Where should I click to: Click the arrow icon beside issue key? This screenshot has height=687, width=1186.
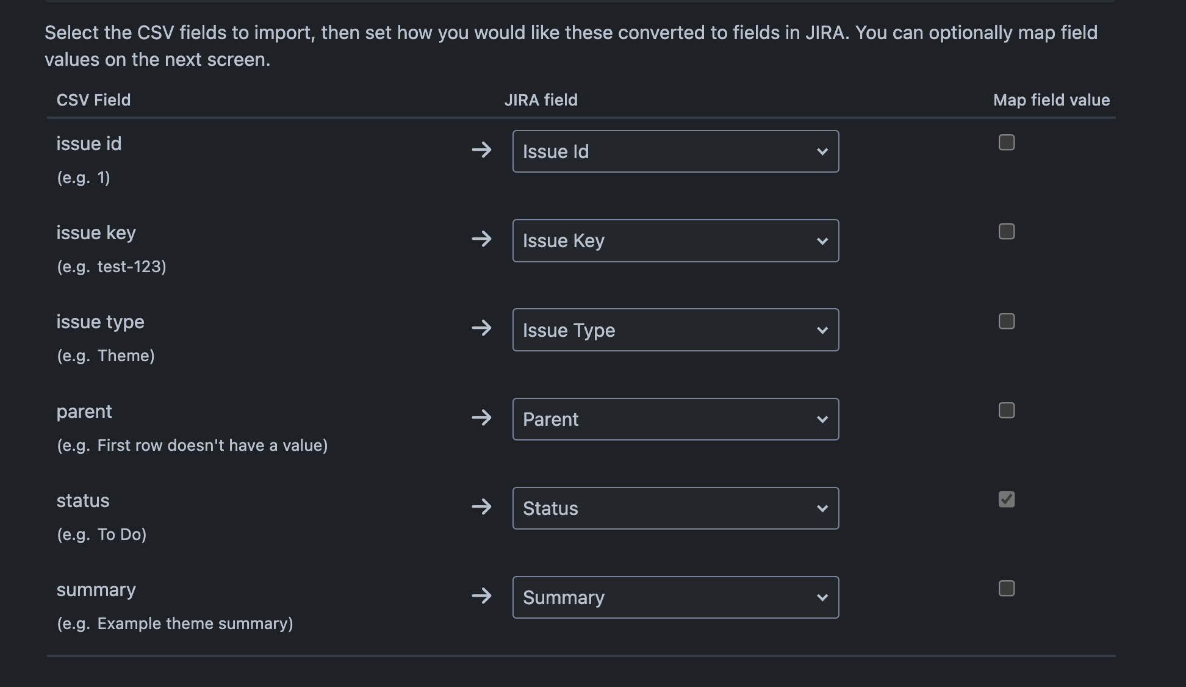pos(481,239)
